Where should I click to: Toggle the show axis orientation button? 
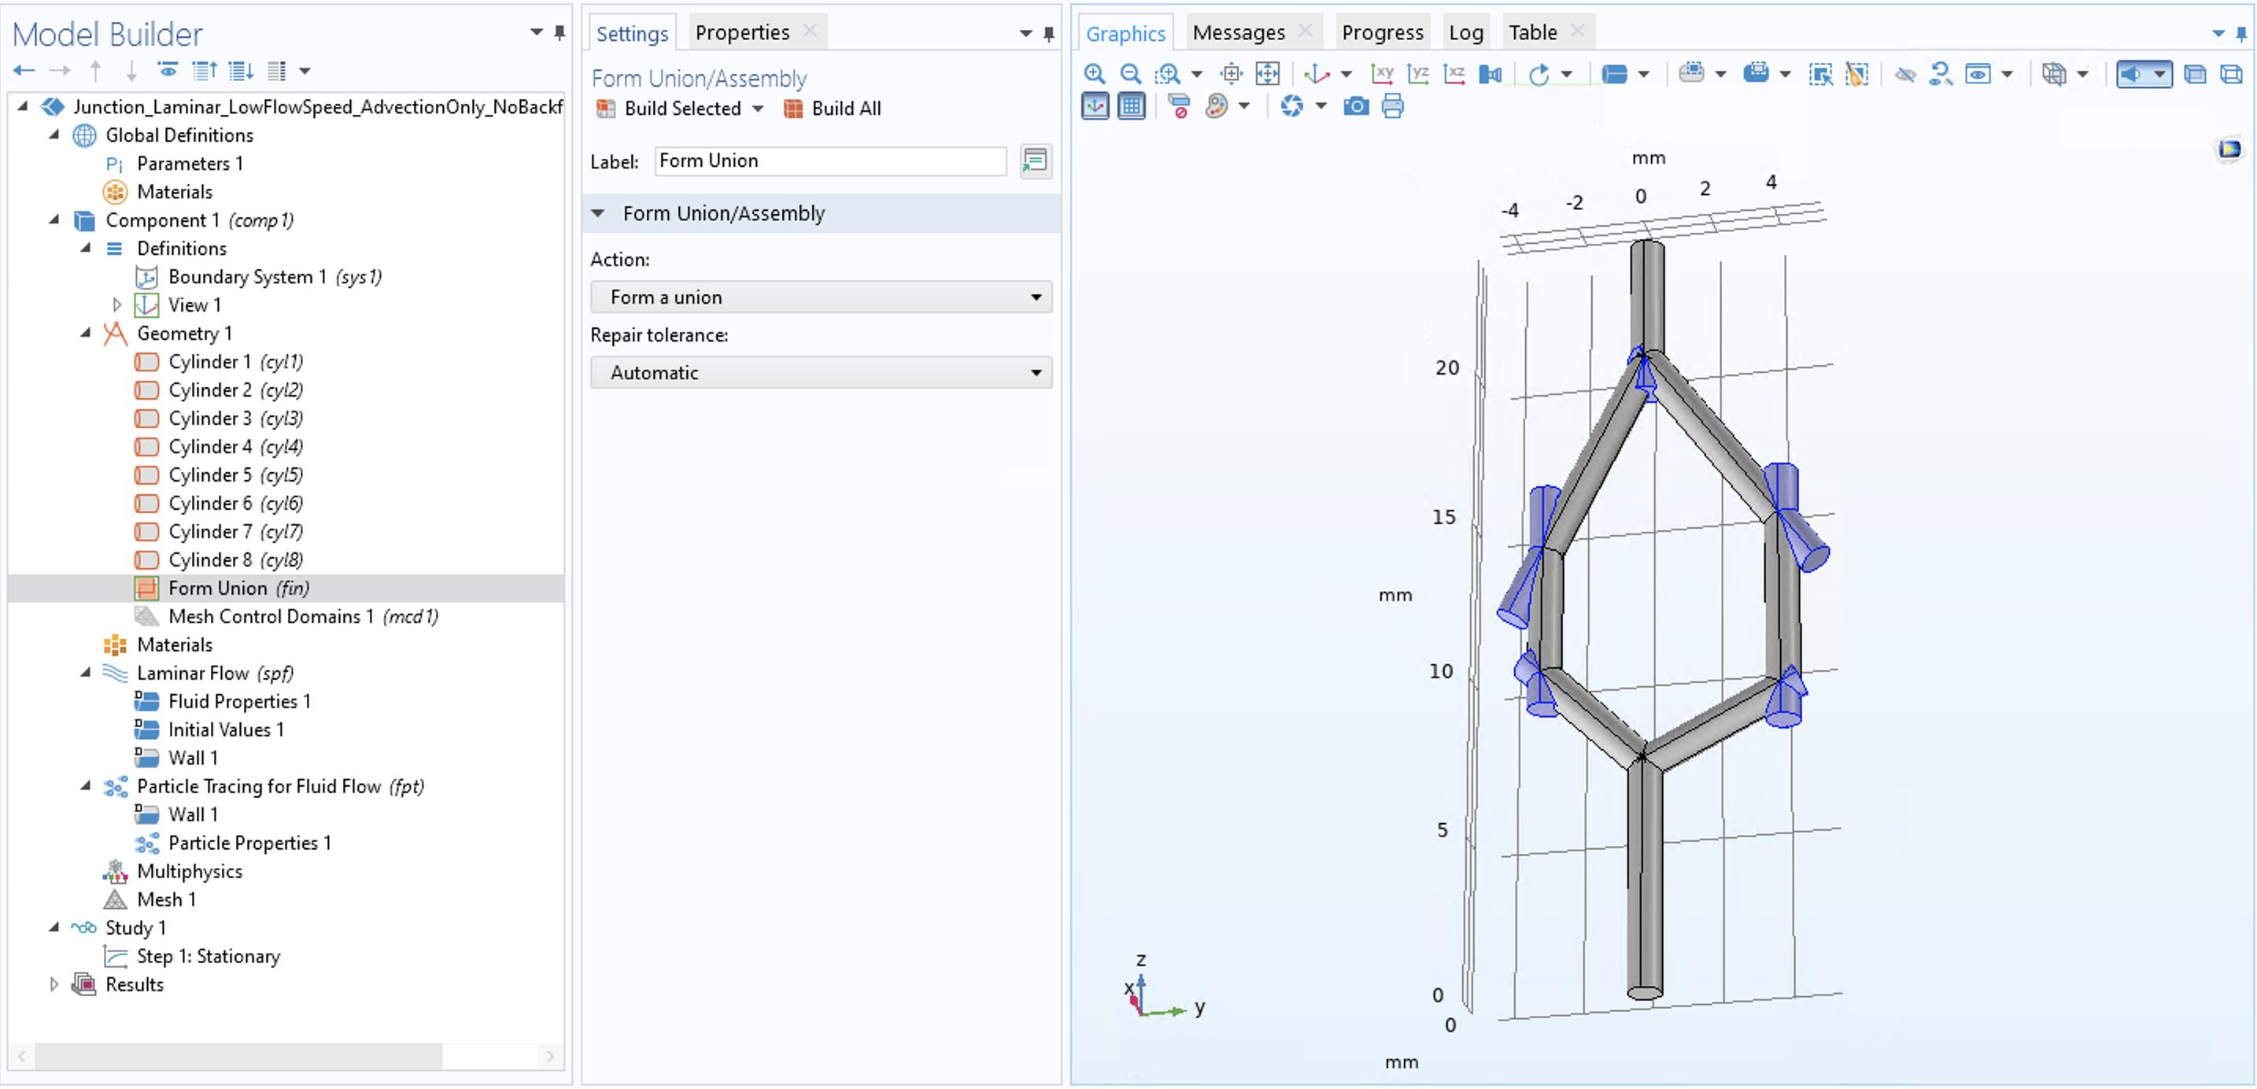click(x=1095, y=107)
